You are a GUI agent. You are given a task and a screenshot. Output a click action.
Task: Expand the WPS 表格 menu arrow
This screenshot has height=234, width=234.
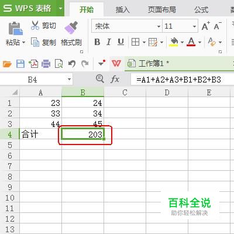pyautogui.click(x=60, y=8)
